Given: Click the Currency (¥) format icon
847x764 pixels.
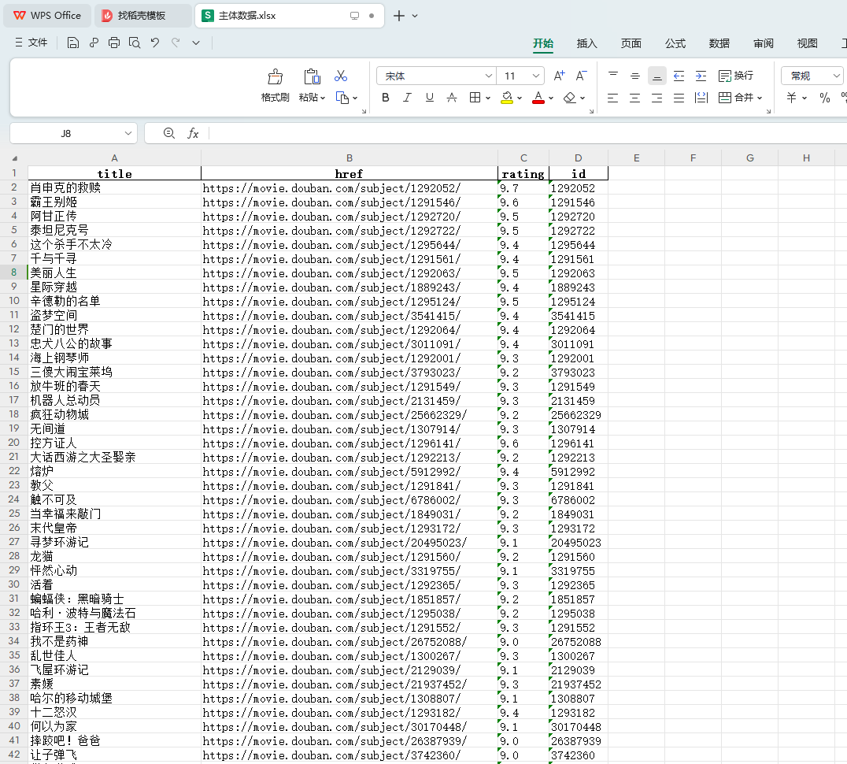Looking at the screenshot, I should (x=791, y=98).
